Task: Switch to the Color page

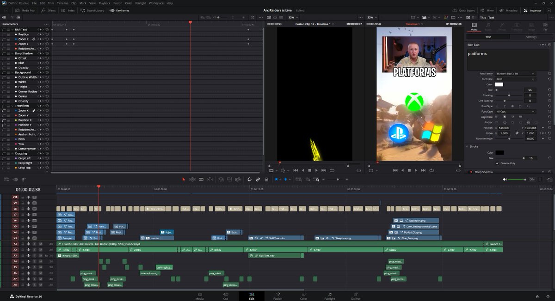Action: pyautogui.click(x=303, y=296)
